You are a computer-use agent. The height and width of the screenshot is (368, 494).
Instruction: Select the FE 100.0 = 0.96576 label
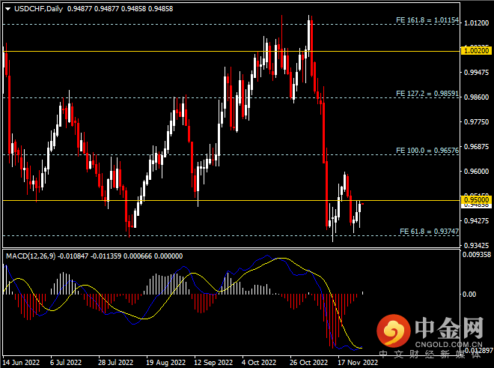click(x=425, y=151)
